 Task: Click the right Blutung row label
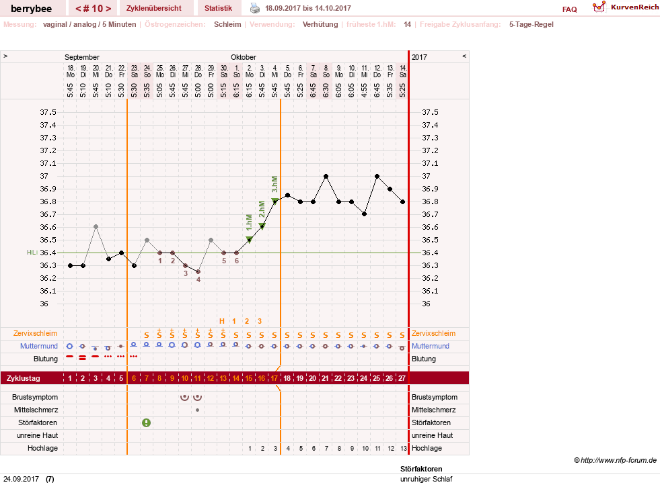tap(423, 359)
